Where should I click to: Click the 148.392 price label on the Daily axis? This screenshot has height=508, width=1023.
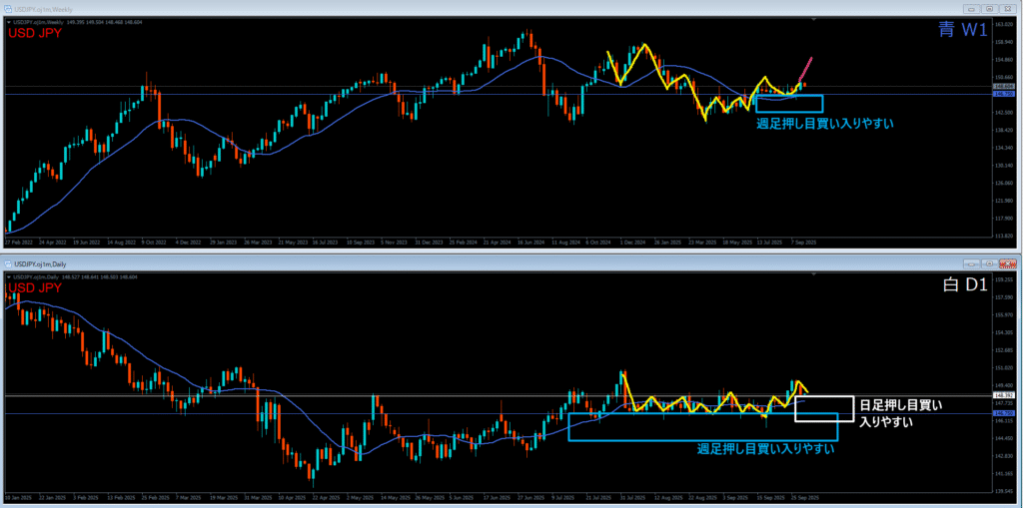tap(1003, 395)
